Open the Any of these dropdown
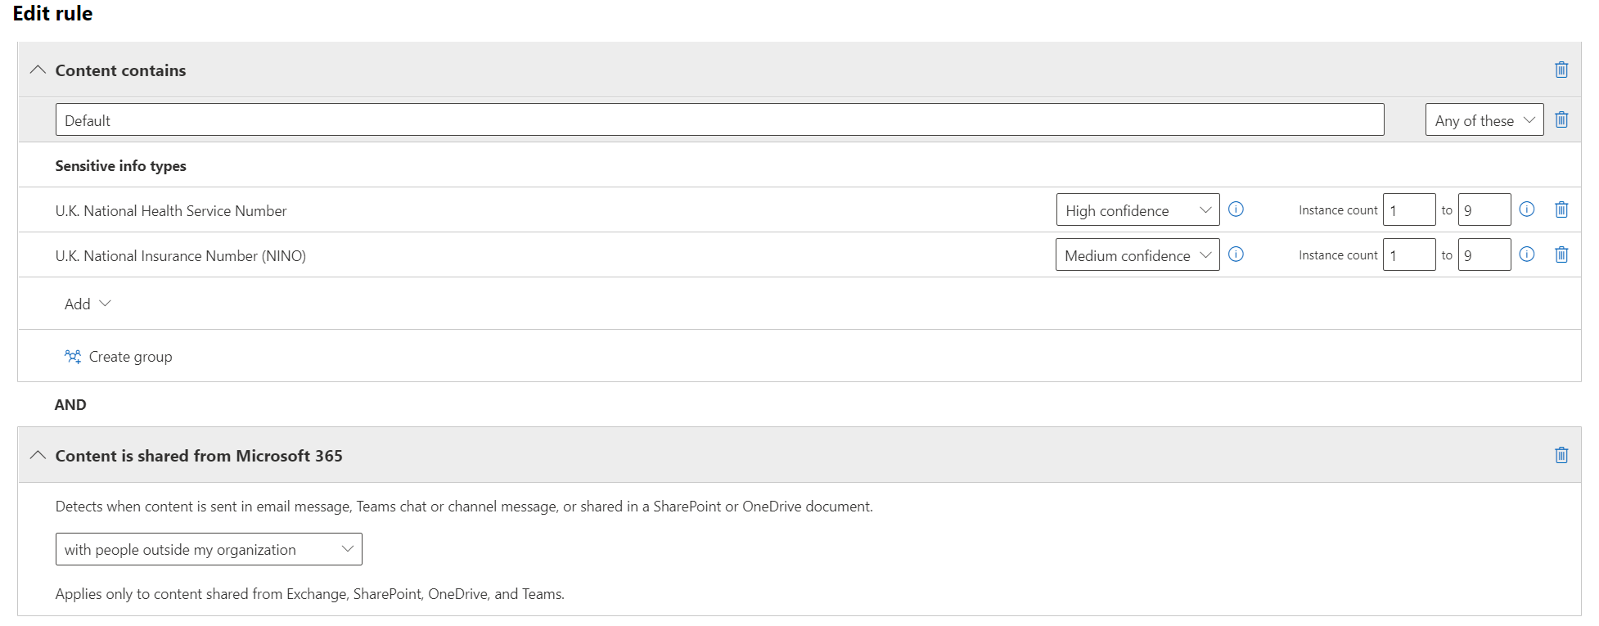 (1484, 119)
